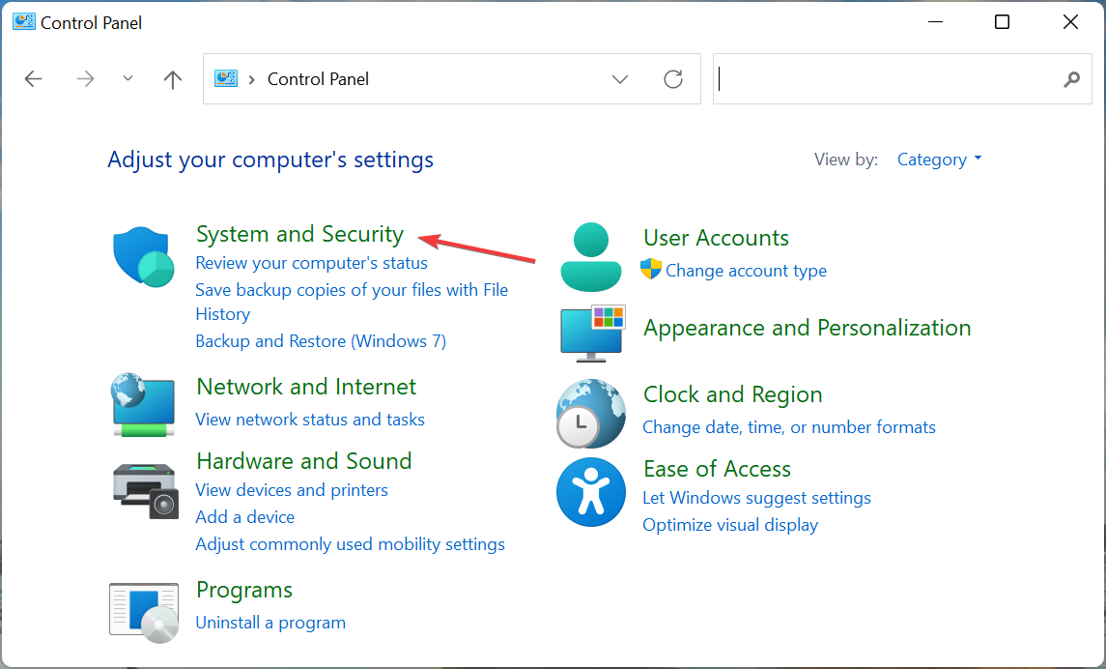1106x669 pixels.
Task: Open Clock and Region via its clock icon
Action: click(590, 414)
